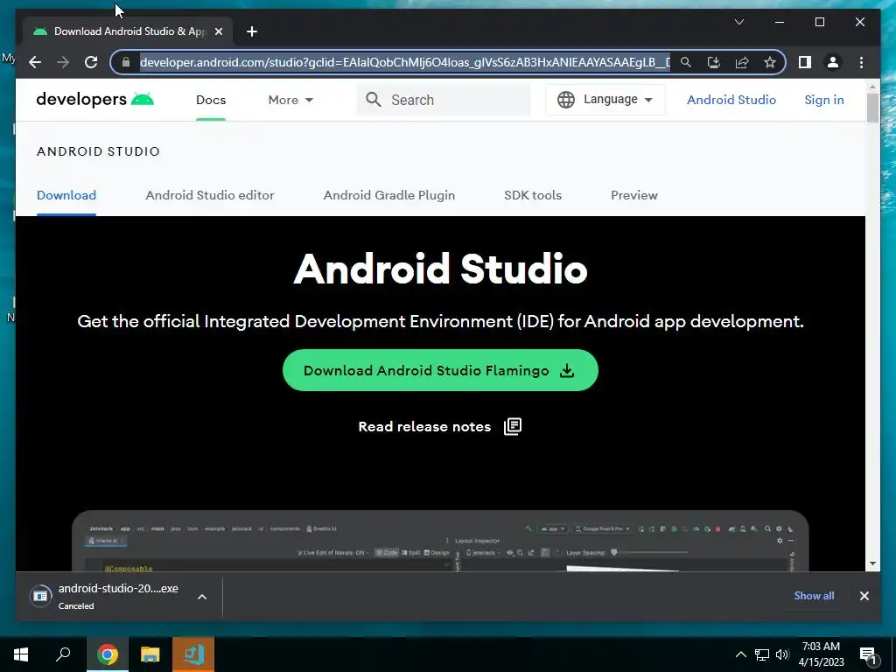Open the Windows Start menu

[21, 654]
